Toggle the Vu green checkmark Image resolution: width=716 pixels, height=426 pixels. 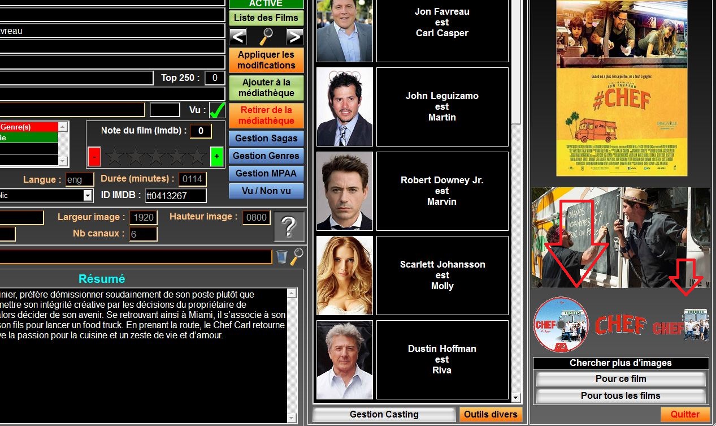pyautogui.click(x=217, y=110)
